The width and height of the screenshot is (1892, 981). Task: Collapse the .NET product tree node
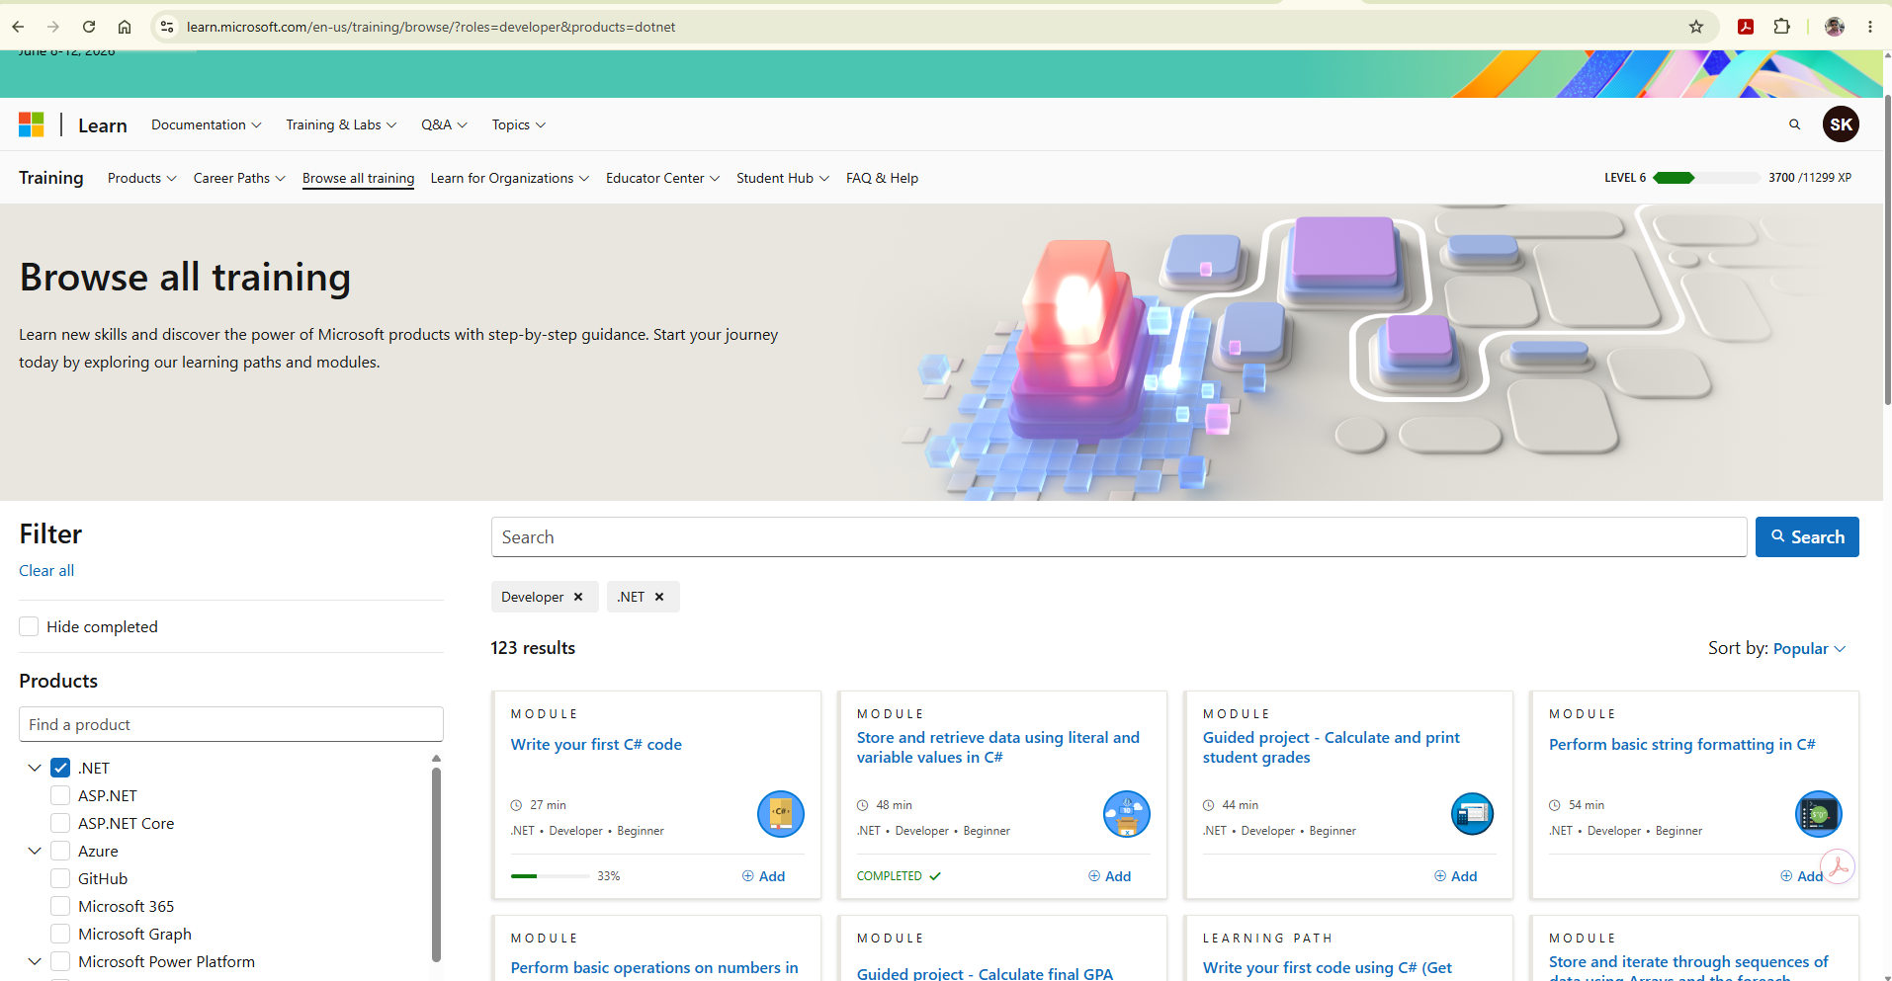pyautogui.click(x=35, y=768)
